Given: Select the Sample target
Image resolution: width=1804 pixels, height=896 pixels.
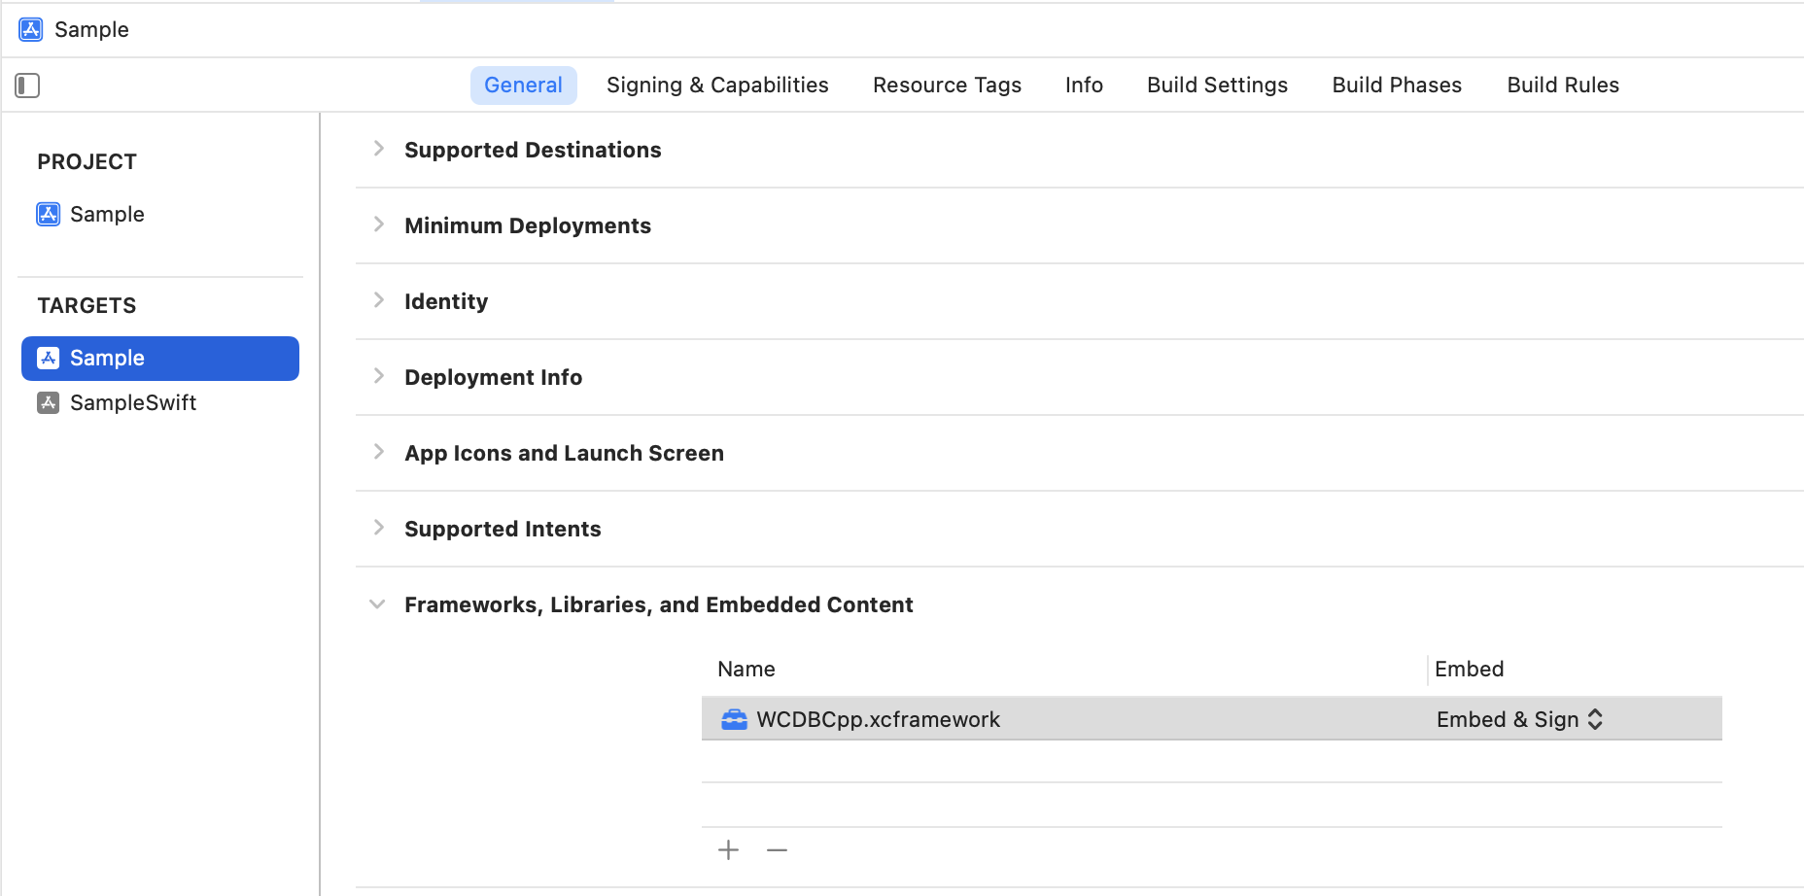Looking at the screenshot, I should (160, 359).
